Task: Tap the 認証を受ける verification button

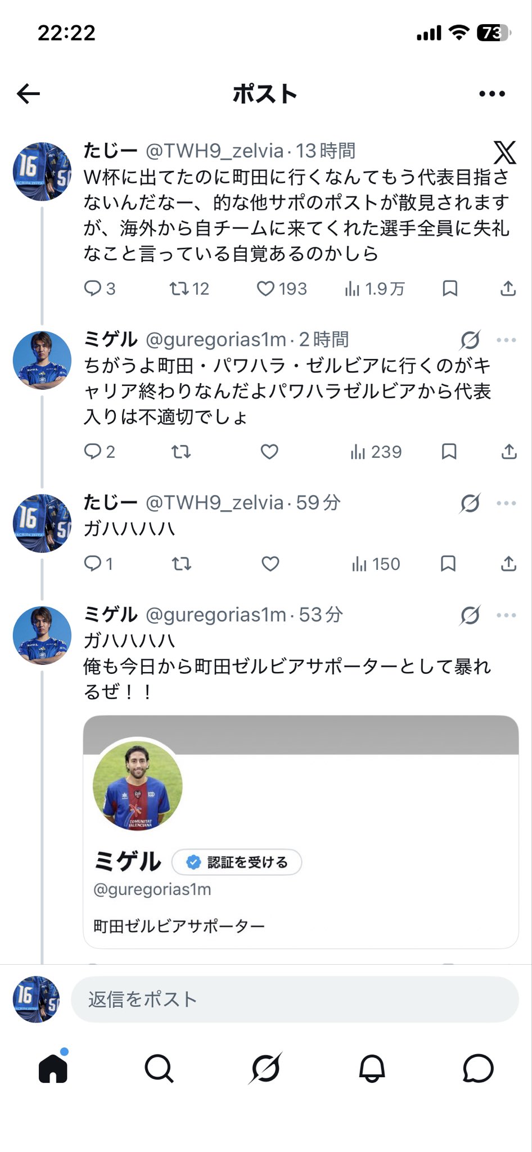Action: (237, 862)
